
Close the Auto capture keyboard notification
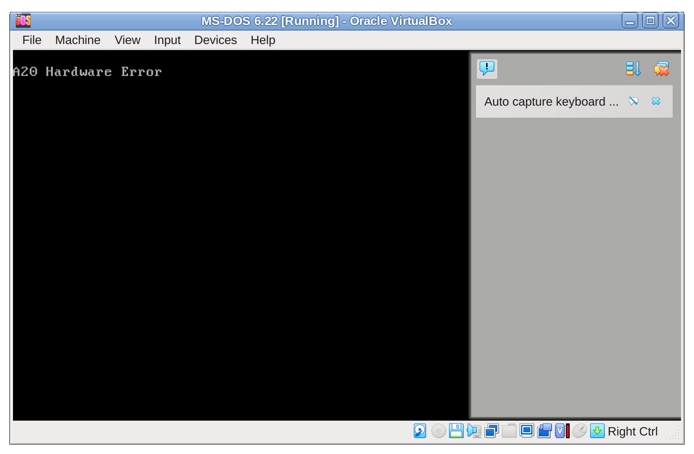click(x=656, y=101)
